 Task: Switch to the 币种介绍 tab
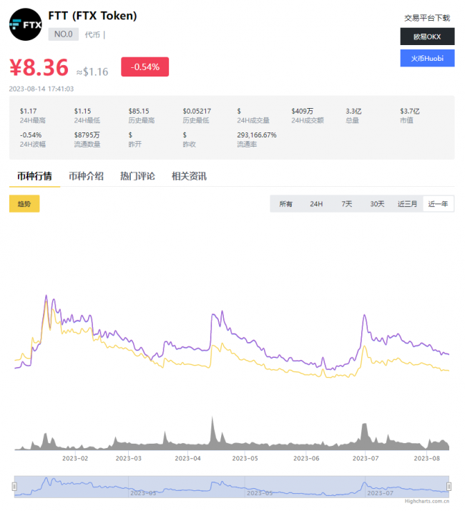86,176
